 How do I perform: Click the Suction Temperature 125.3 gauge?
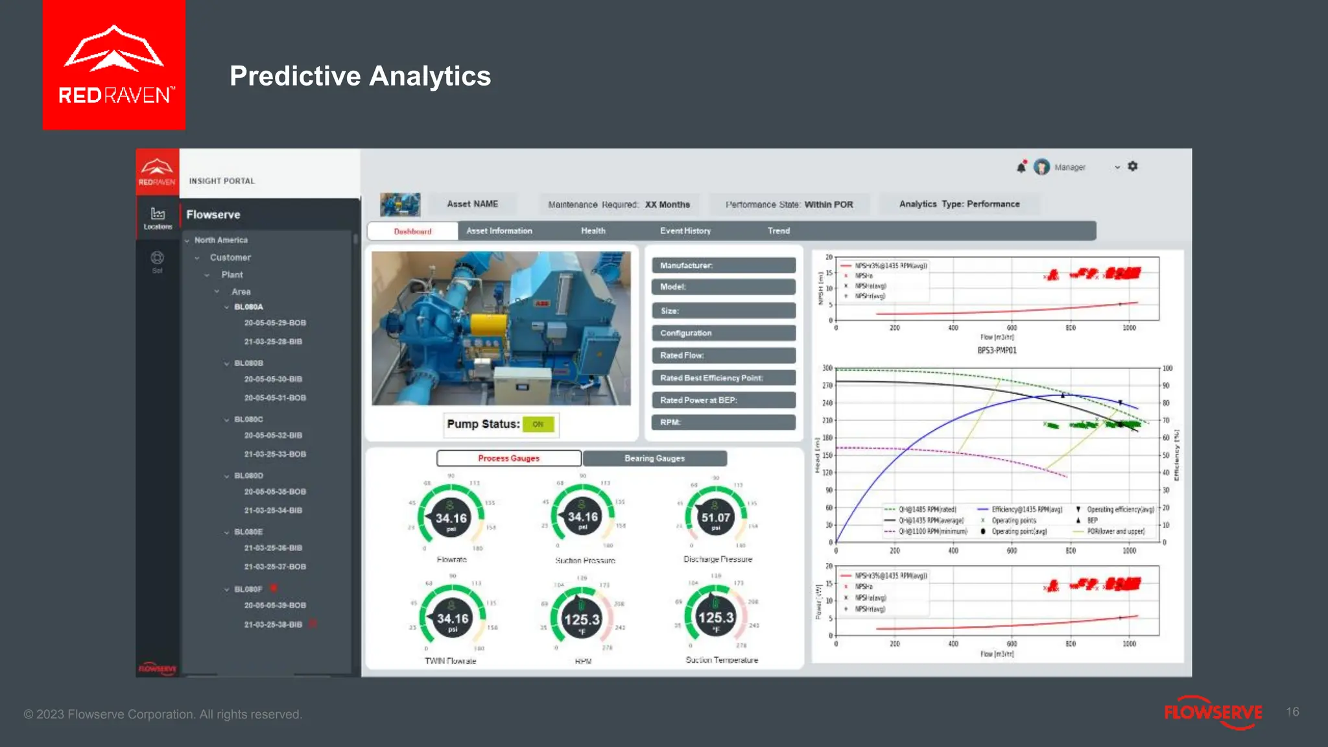[x=716, y=617]
